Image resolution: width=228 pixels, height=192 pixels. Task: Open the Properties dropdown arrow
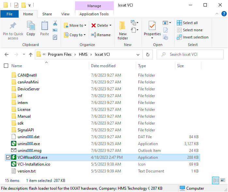[152, 38]
